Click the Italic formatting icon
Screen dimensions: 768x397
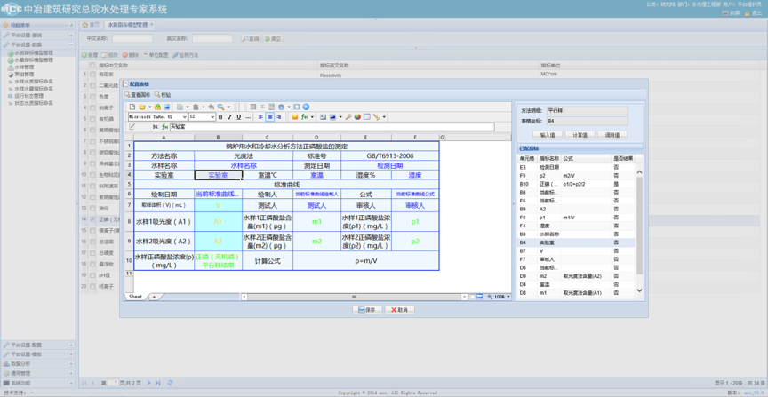229,117
